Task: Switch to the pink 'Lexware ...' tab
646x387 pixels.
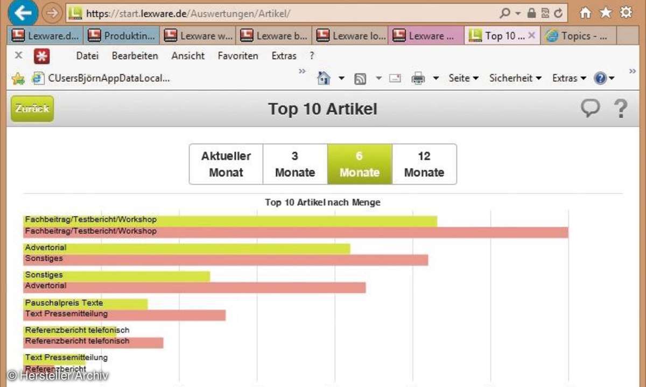Action: [426, 36]
